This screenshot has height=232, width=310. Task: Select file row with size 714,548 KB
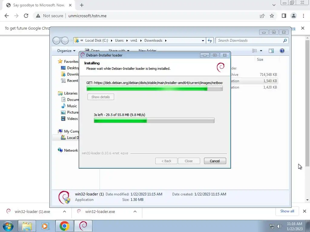coord(254,75)
